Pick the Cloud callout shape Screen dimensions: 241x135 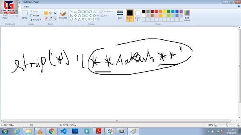pos(95,19)
